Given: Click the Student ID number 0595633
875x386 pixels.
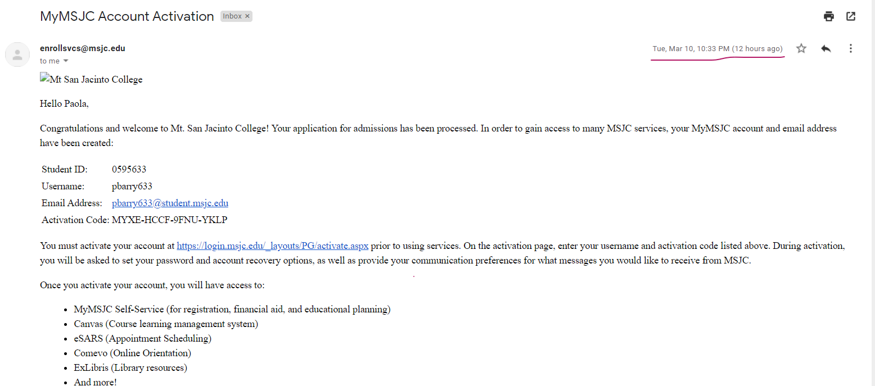Looking at the screenshot, I should click(x=129, y=169).
